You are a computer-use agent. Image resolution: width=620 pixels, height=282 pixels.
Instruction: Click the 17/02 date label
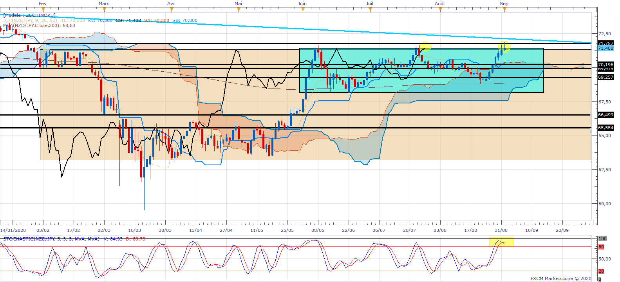pos(74,230)
